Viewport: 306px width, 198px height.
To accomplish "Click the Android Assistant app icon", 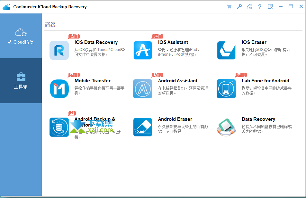I will point(143,89).
